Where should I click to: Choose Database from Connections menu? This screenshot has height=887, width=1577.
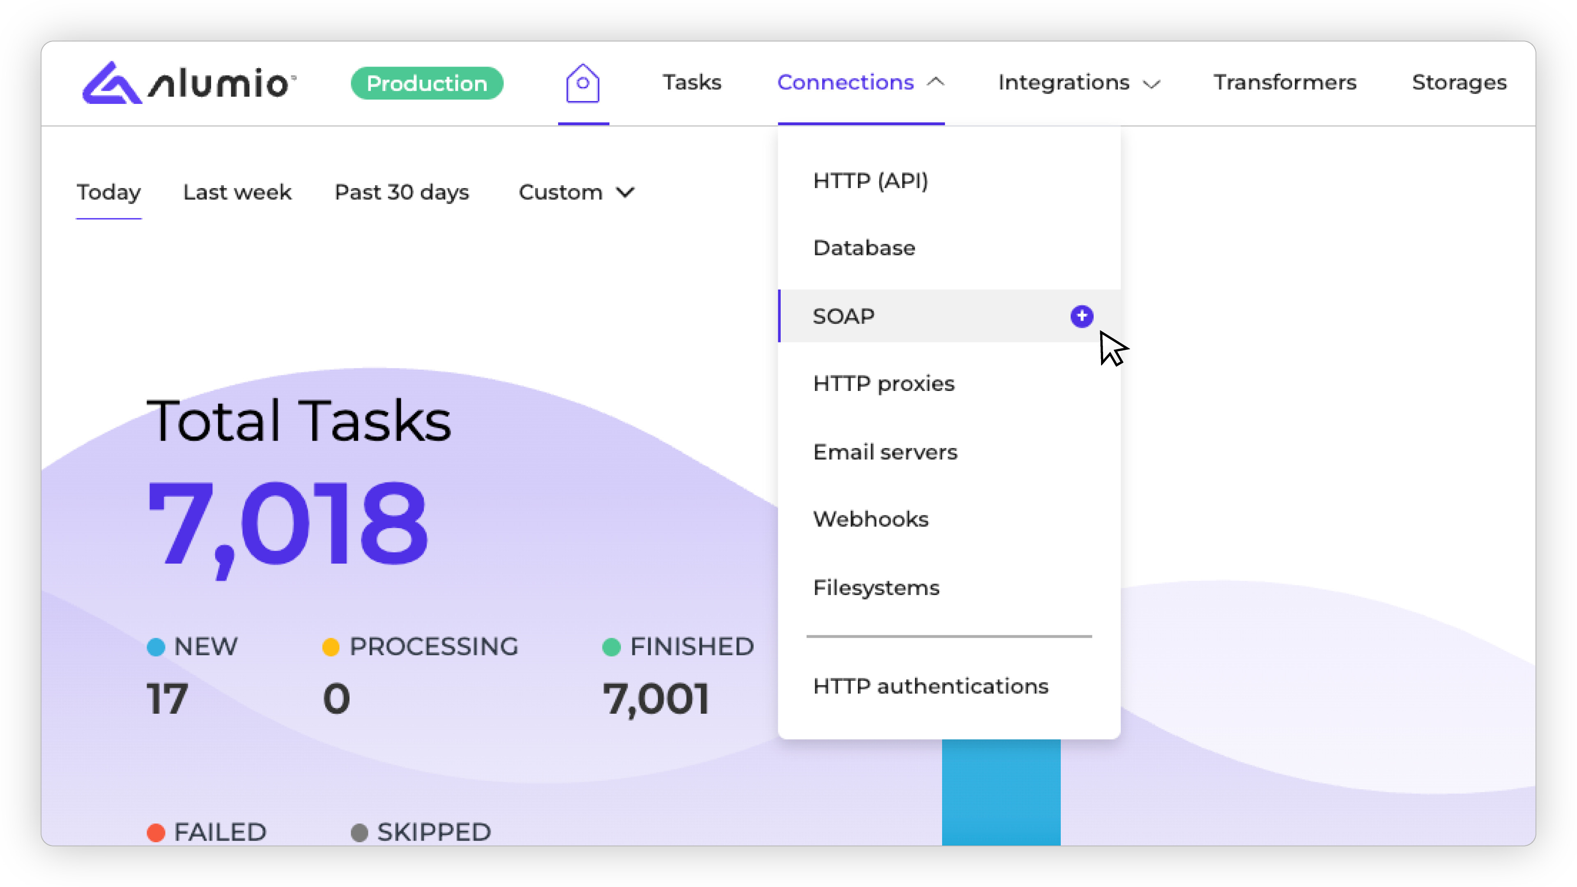click(x=864, y=248)
